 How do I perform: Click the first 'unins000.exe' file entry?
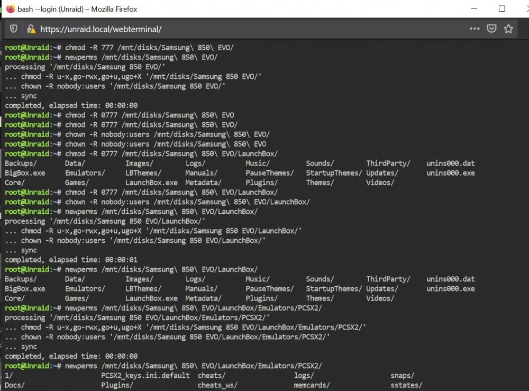coord(450,173)
